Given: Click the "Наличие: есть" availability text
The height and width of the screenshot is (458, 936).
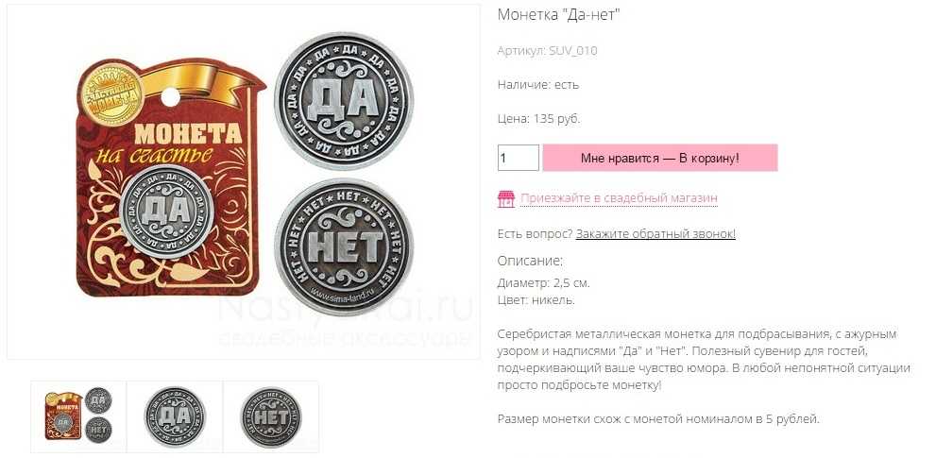Looking at the screenshot, I should coord(537,85).
